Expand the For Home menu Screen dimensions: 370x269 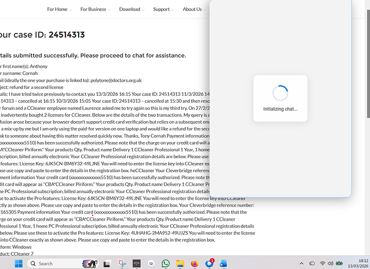point(59,9)
